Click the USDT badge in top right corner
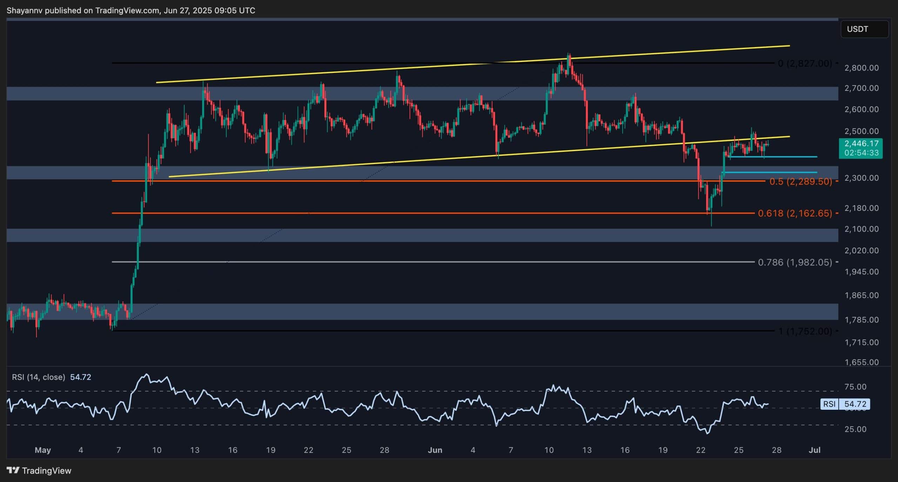The image size is (898, 482). (864, 29)
